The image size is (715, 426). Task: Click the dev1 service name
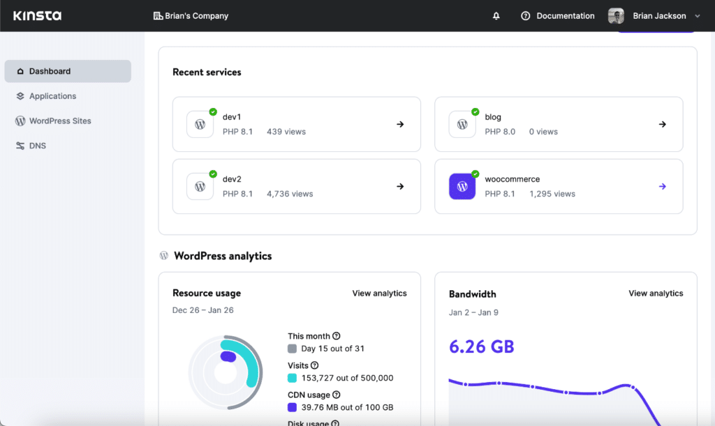[x=232, y=117]
